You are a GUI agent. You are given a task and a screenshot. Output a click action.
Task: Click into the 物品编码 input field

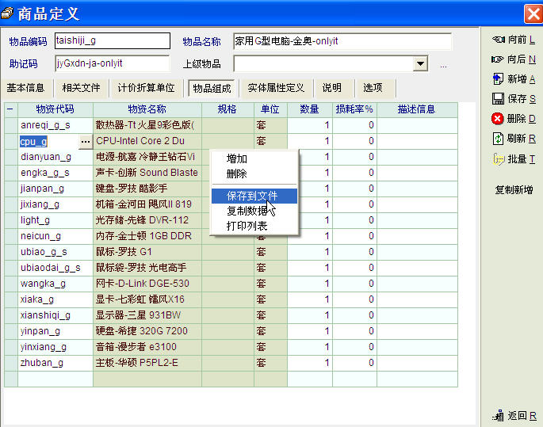coord(112,41)
